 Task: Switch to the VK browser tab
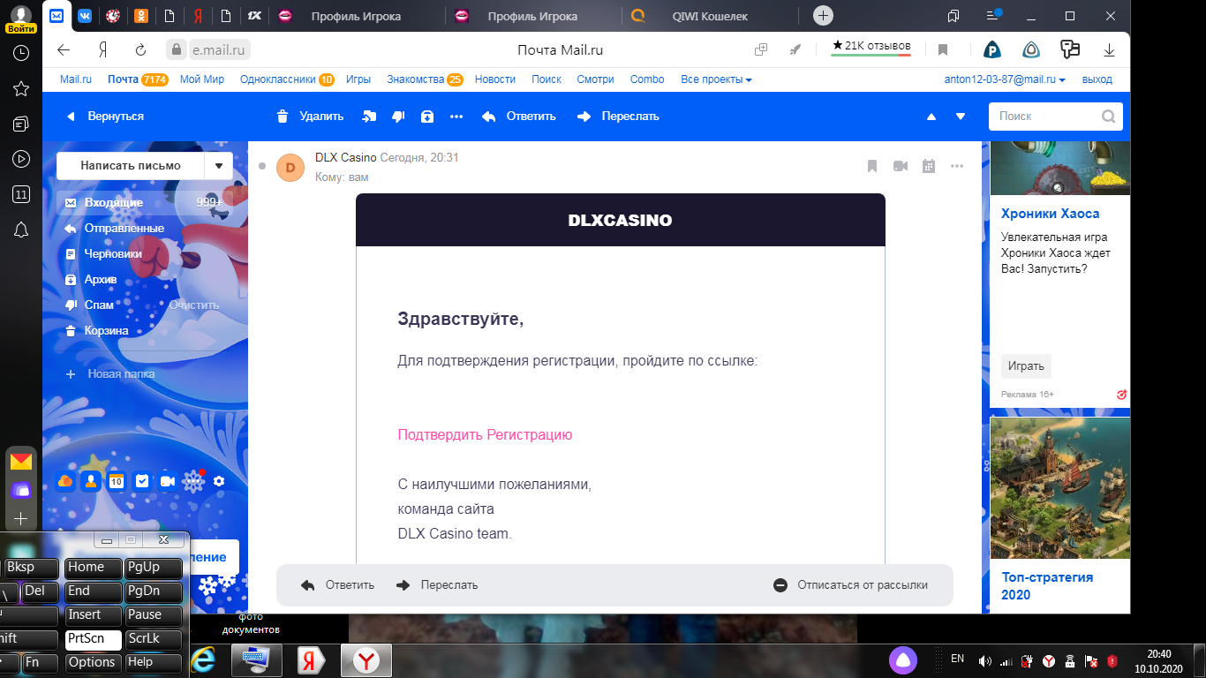pos(85,16)
